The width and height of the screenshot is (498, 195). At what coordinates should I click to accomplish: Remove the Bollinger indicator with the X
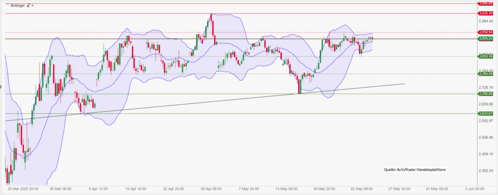click(33, 5)
